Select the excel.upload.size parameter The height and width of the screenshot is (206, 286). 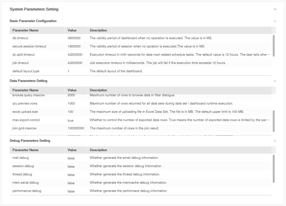point(25,112)
